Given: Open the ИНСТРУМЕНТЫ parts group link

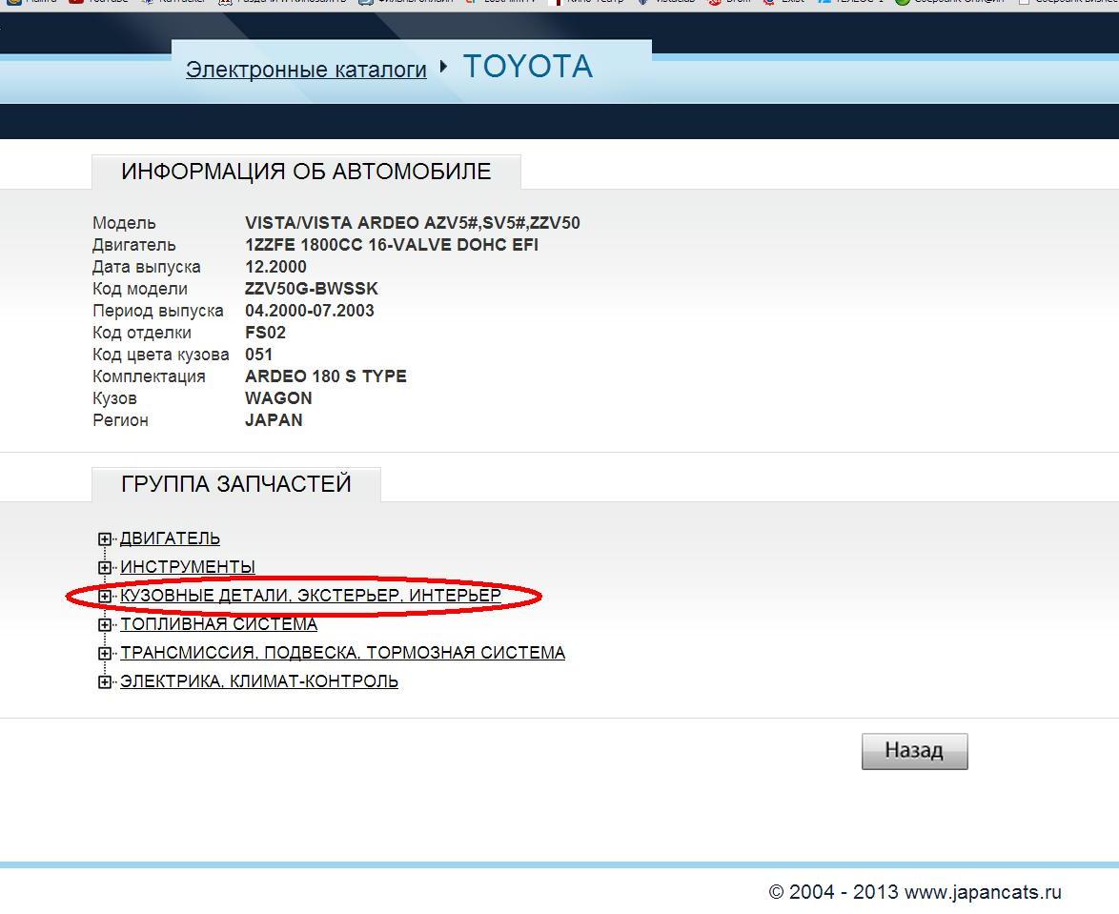Looking at the screenshot, I should (188, 567).
